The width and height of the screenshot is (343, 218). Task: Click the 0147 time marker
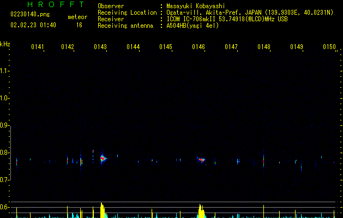(231, 47)
